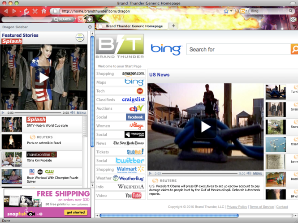Open the home page via house icon
The image size is (298, 223).
pyautogui.click(x=44, y=11)
